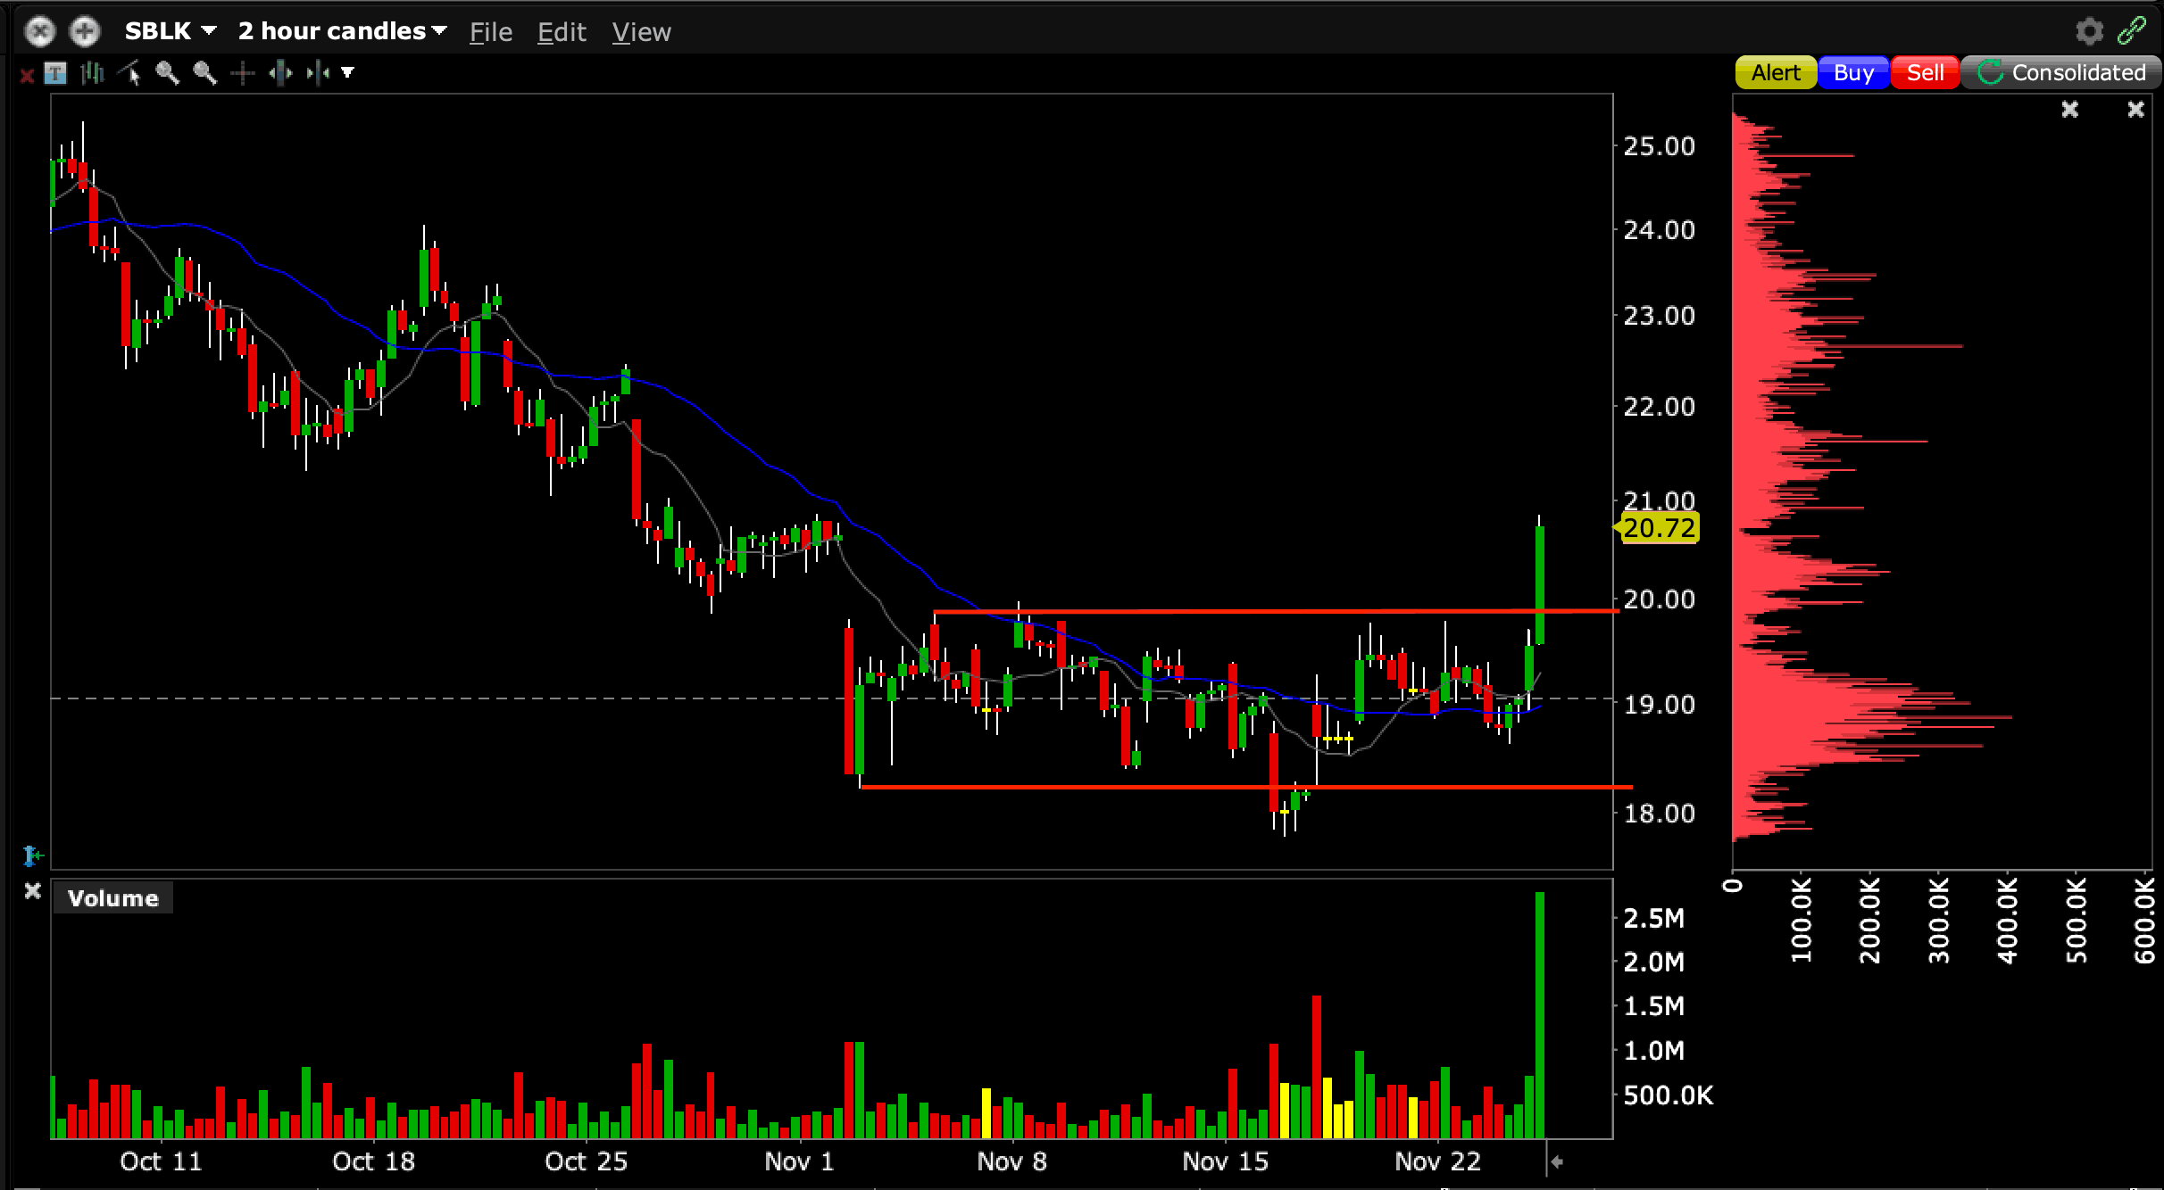Click the yellow 20.72 price label
Screen dimensions: 2164x1190
(1659, 528)
